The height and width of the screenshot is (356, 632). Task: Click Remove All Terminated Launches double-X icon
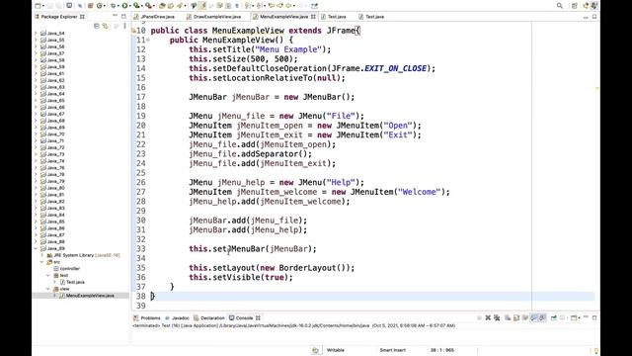[497, 318]
